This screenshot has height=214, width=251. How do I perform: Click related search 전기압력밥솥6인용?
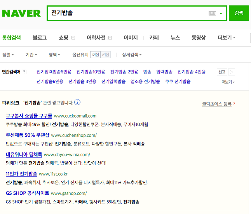click(54, 72)
